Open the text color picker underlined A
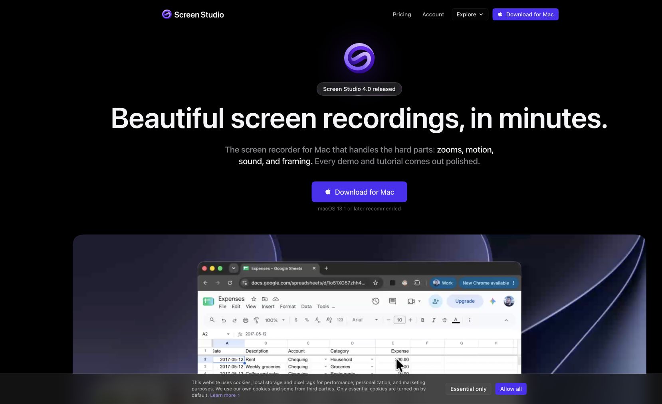Screen dimensions: 662x404 tap(456, 320)
